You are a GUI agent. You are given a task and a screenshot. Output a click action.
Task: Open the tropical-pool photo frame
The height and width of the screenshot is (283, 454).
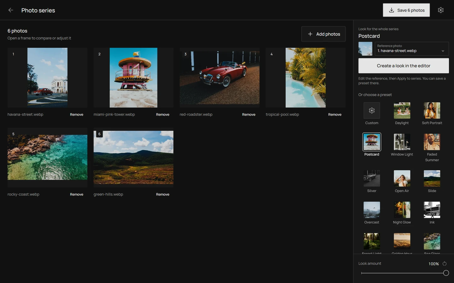pos(306,78)
